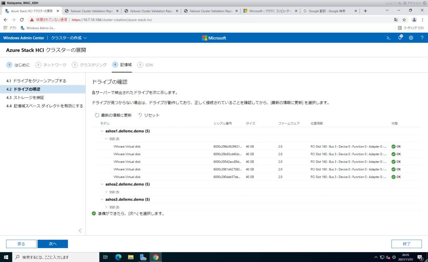Screen dimensions: 428x262
Task: Sort by サイズ column header
Action: [250, 123]
